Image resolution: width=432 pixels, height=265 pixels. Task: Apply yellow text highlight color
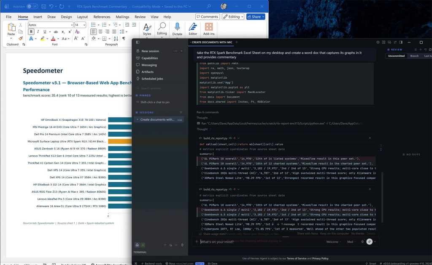[42, 39]
